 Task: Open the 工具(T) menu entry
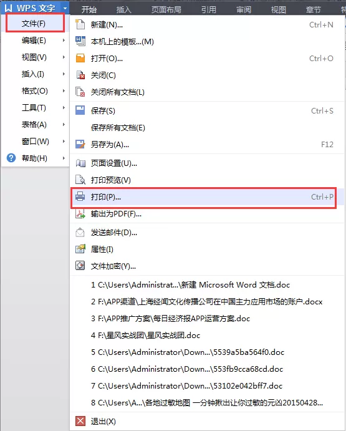[35, 108]
